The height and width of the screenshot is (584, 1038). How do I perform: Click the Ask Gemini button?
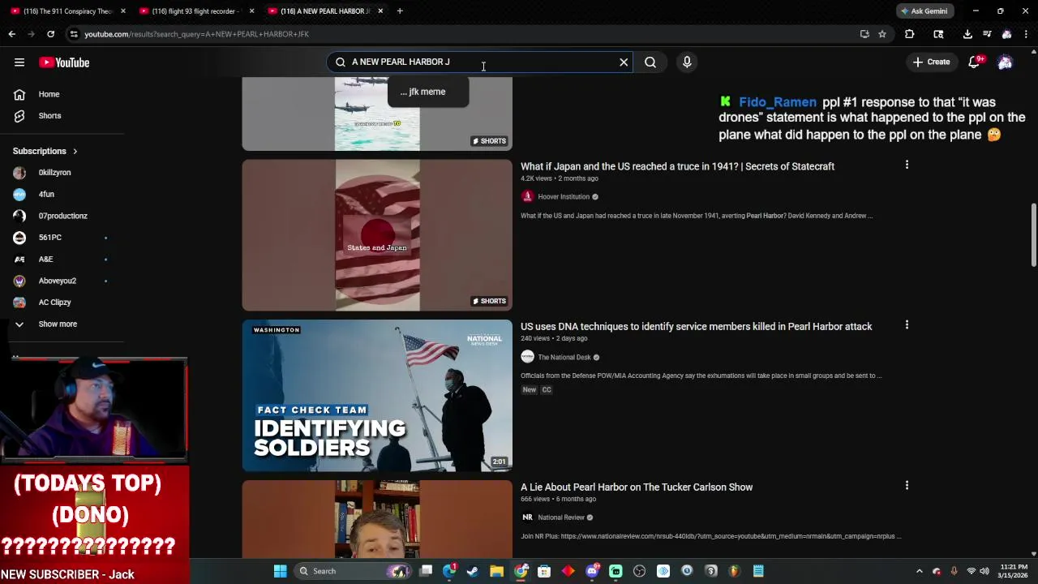coord(924,11)
